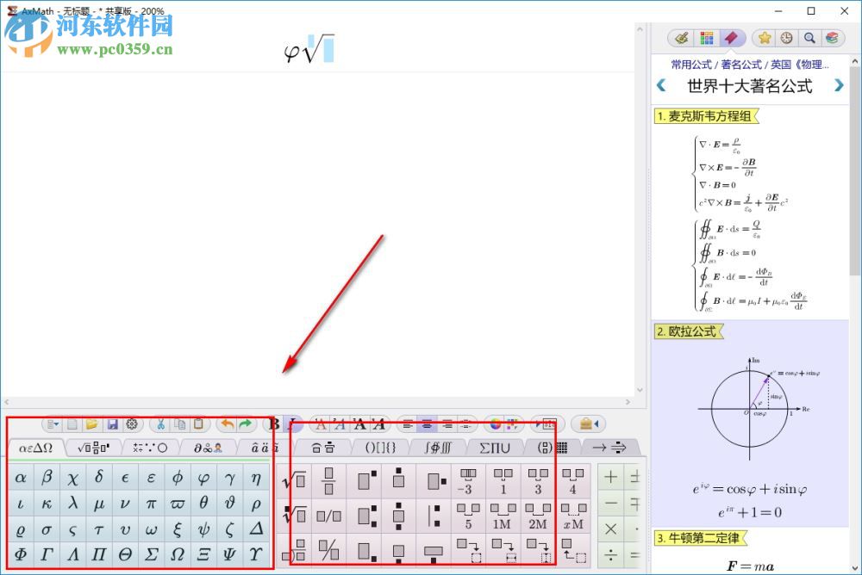Enable center alignment for the equation
862x575 pixels.
coord(427,424)
